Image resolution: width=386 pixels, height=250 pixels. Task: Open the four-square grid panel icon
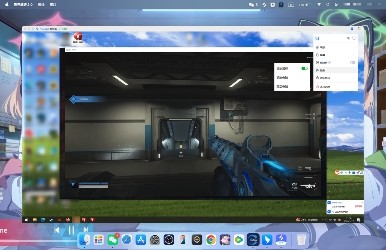352,29
